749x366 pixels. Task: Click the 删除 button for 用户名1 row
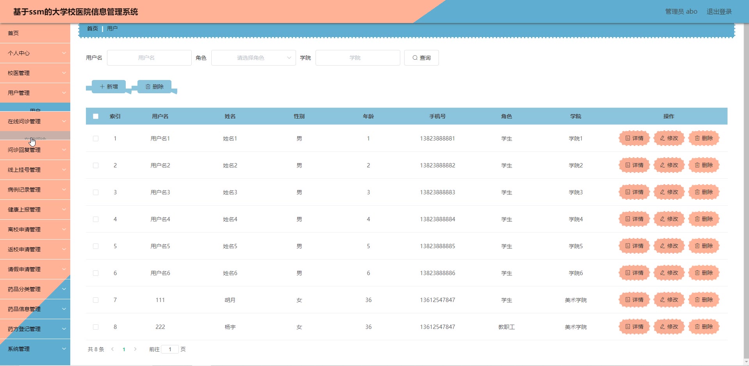(704, 138)
